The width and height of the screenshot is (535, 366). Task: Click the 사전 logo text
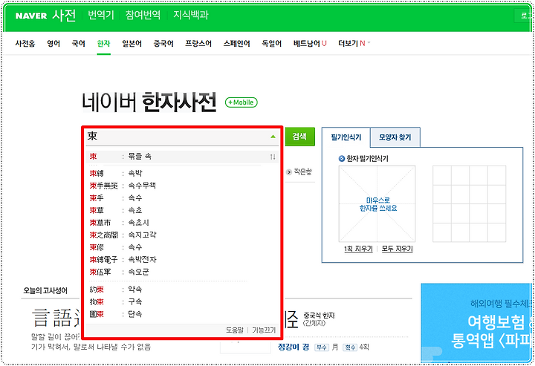(x=64, y=16)
